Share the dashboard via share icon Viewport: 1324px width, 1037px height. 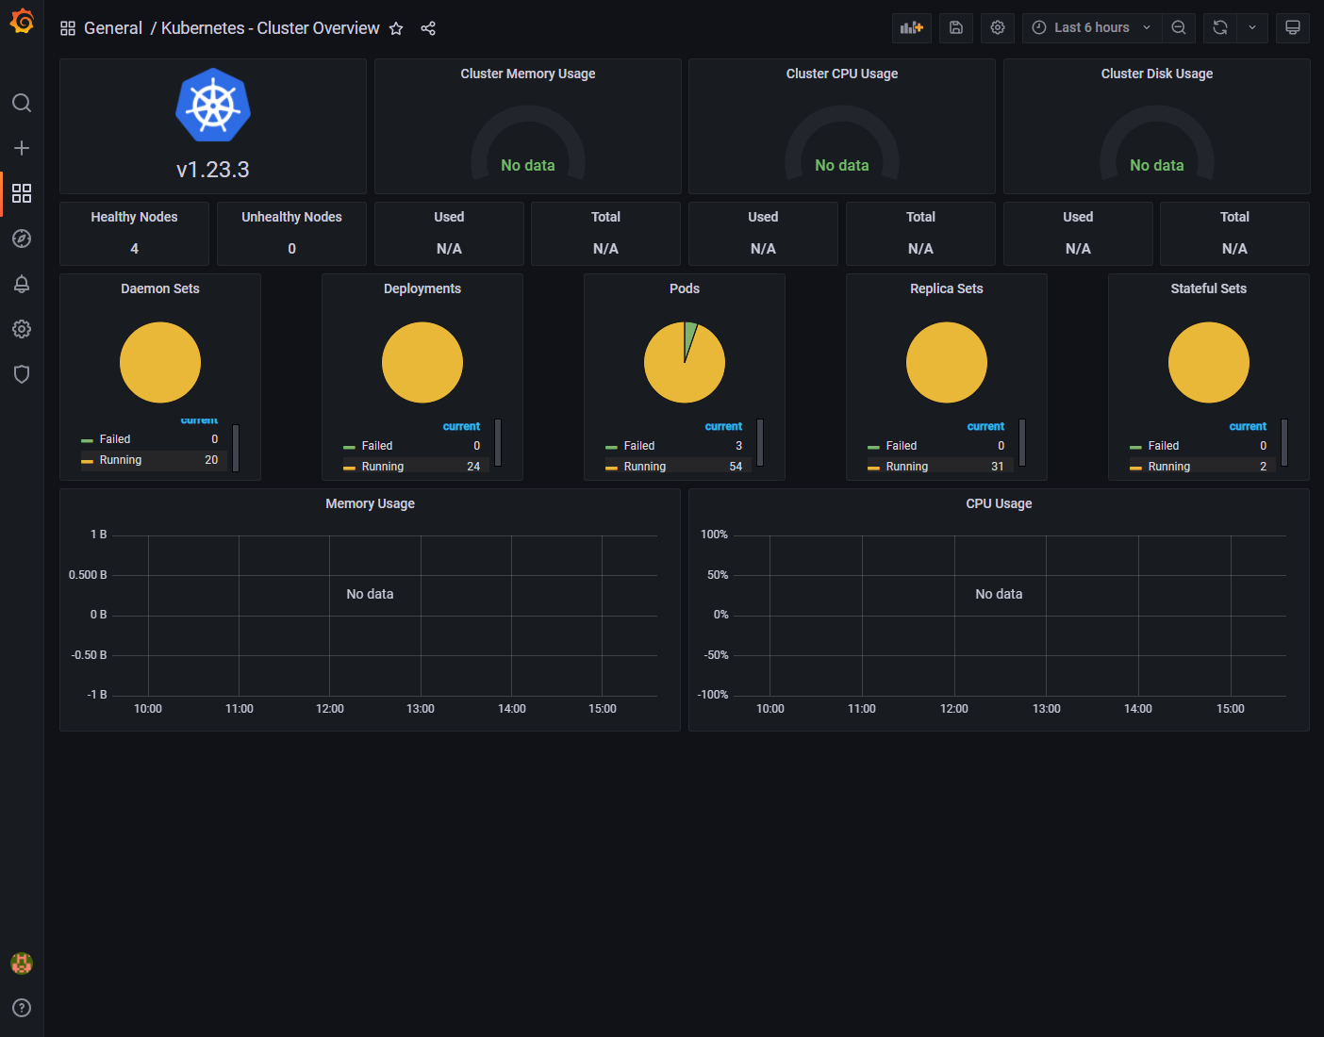(428, 28)
